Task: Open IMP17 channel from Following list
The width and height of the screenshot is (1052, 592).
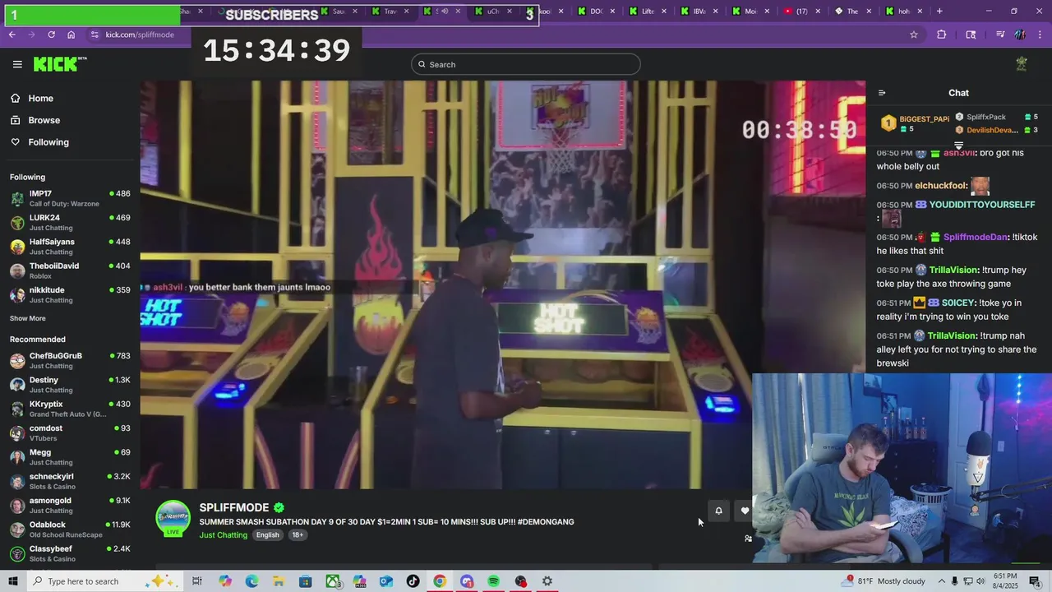Action: [x=70, y=198]
